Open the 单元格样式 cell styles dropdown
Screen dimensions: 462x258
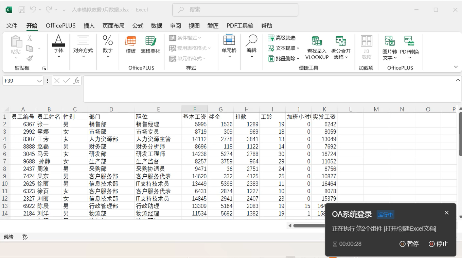click(x=188, y=59)
